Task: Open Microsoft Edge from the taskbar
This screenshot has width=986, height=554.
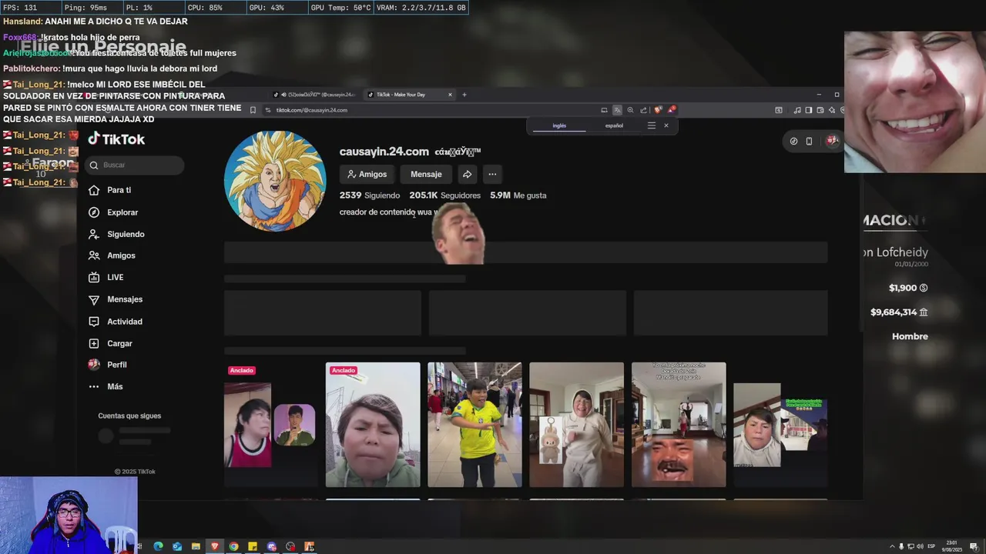Action: 158,546
